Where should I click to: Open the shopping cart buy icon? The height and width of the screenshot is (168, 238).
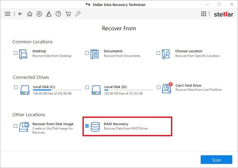click(x=68, y=14)
